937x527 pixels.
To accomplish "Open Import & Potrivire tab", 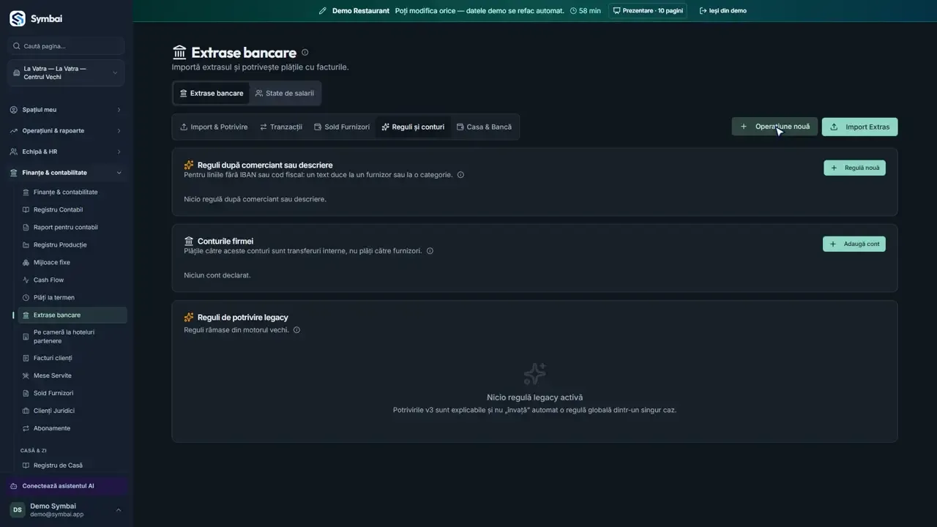I will click(x=214, y=127).
